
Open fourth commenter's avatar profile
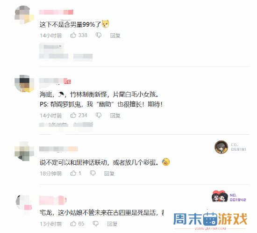[x=24, y=203]
